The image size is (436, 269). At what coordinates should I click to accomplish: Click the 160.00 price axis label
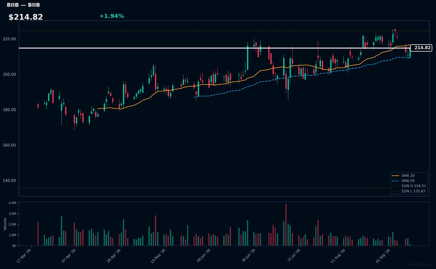(x=9, y=145)
